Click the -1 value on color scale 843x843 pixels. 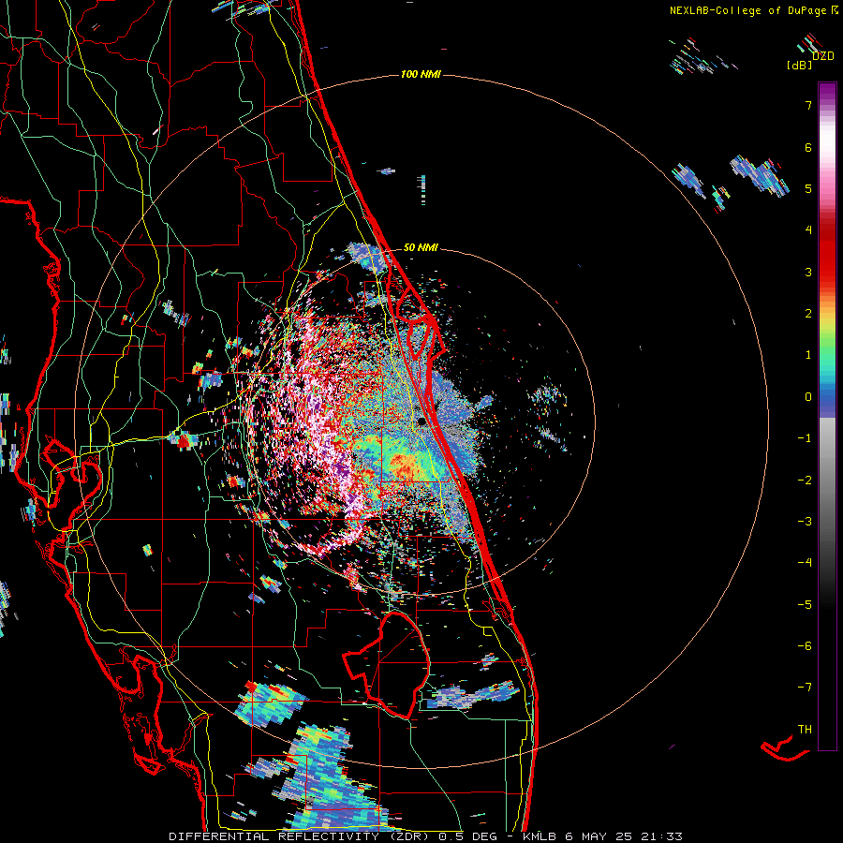pos(805,438)
